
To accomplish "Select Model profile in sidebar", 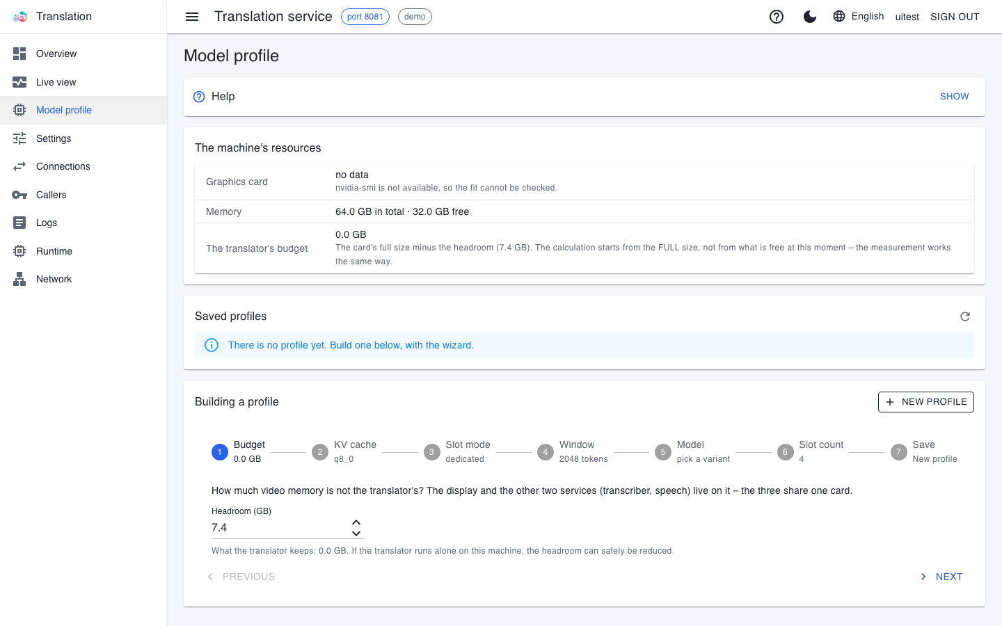I will (83, 110).
